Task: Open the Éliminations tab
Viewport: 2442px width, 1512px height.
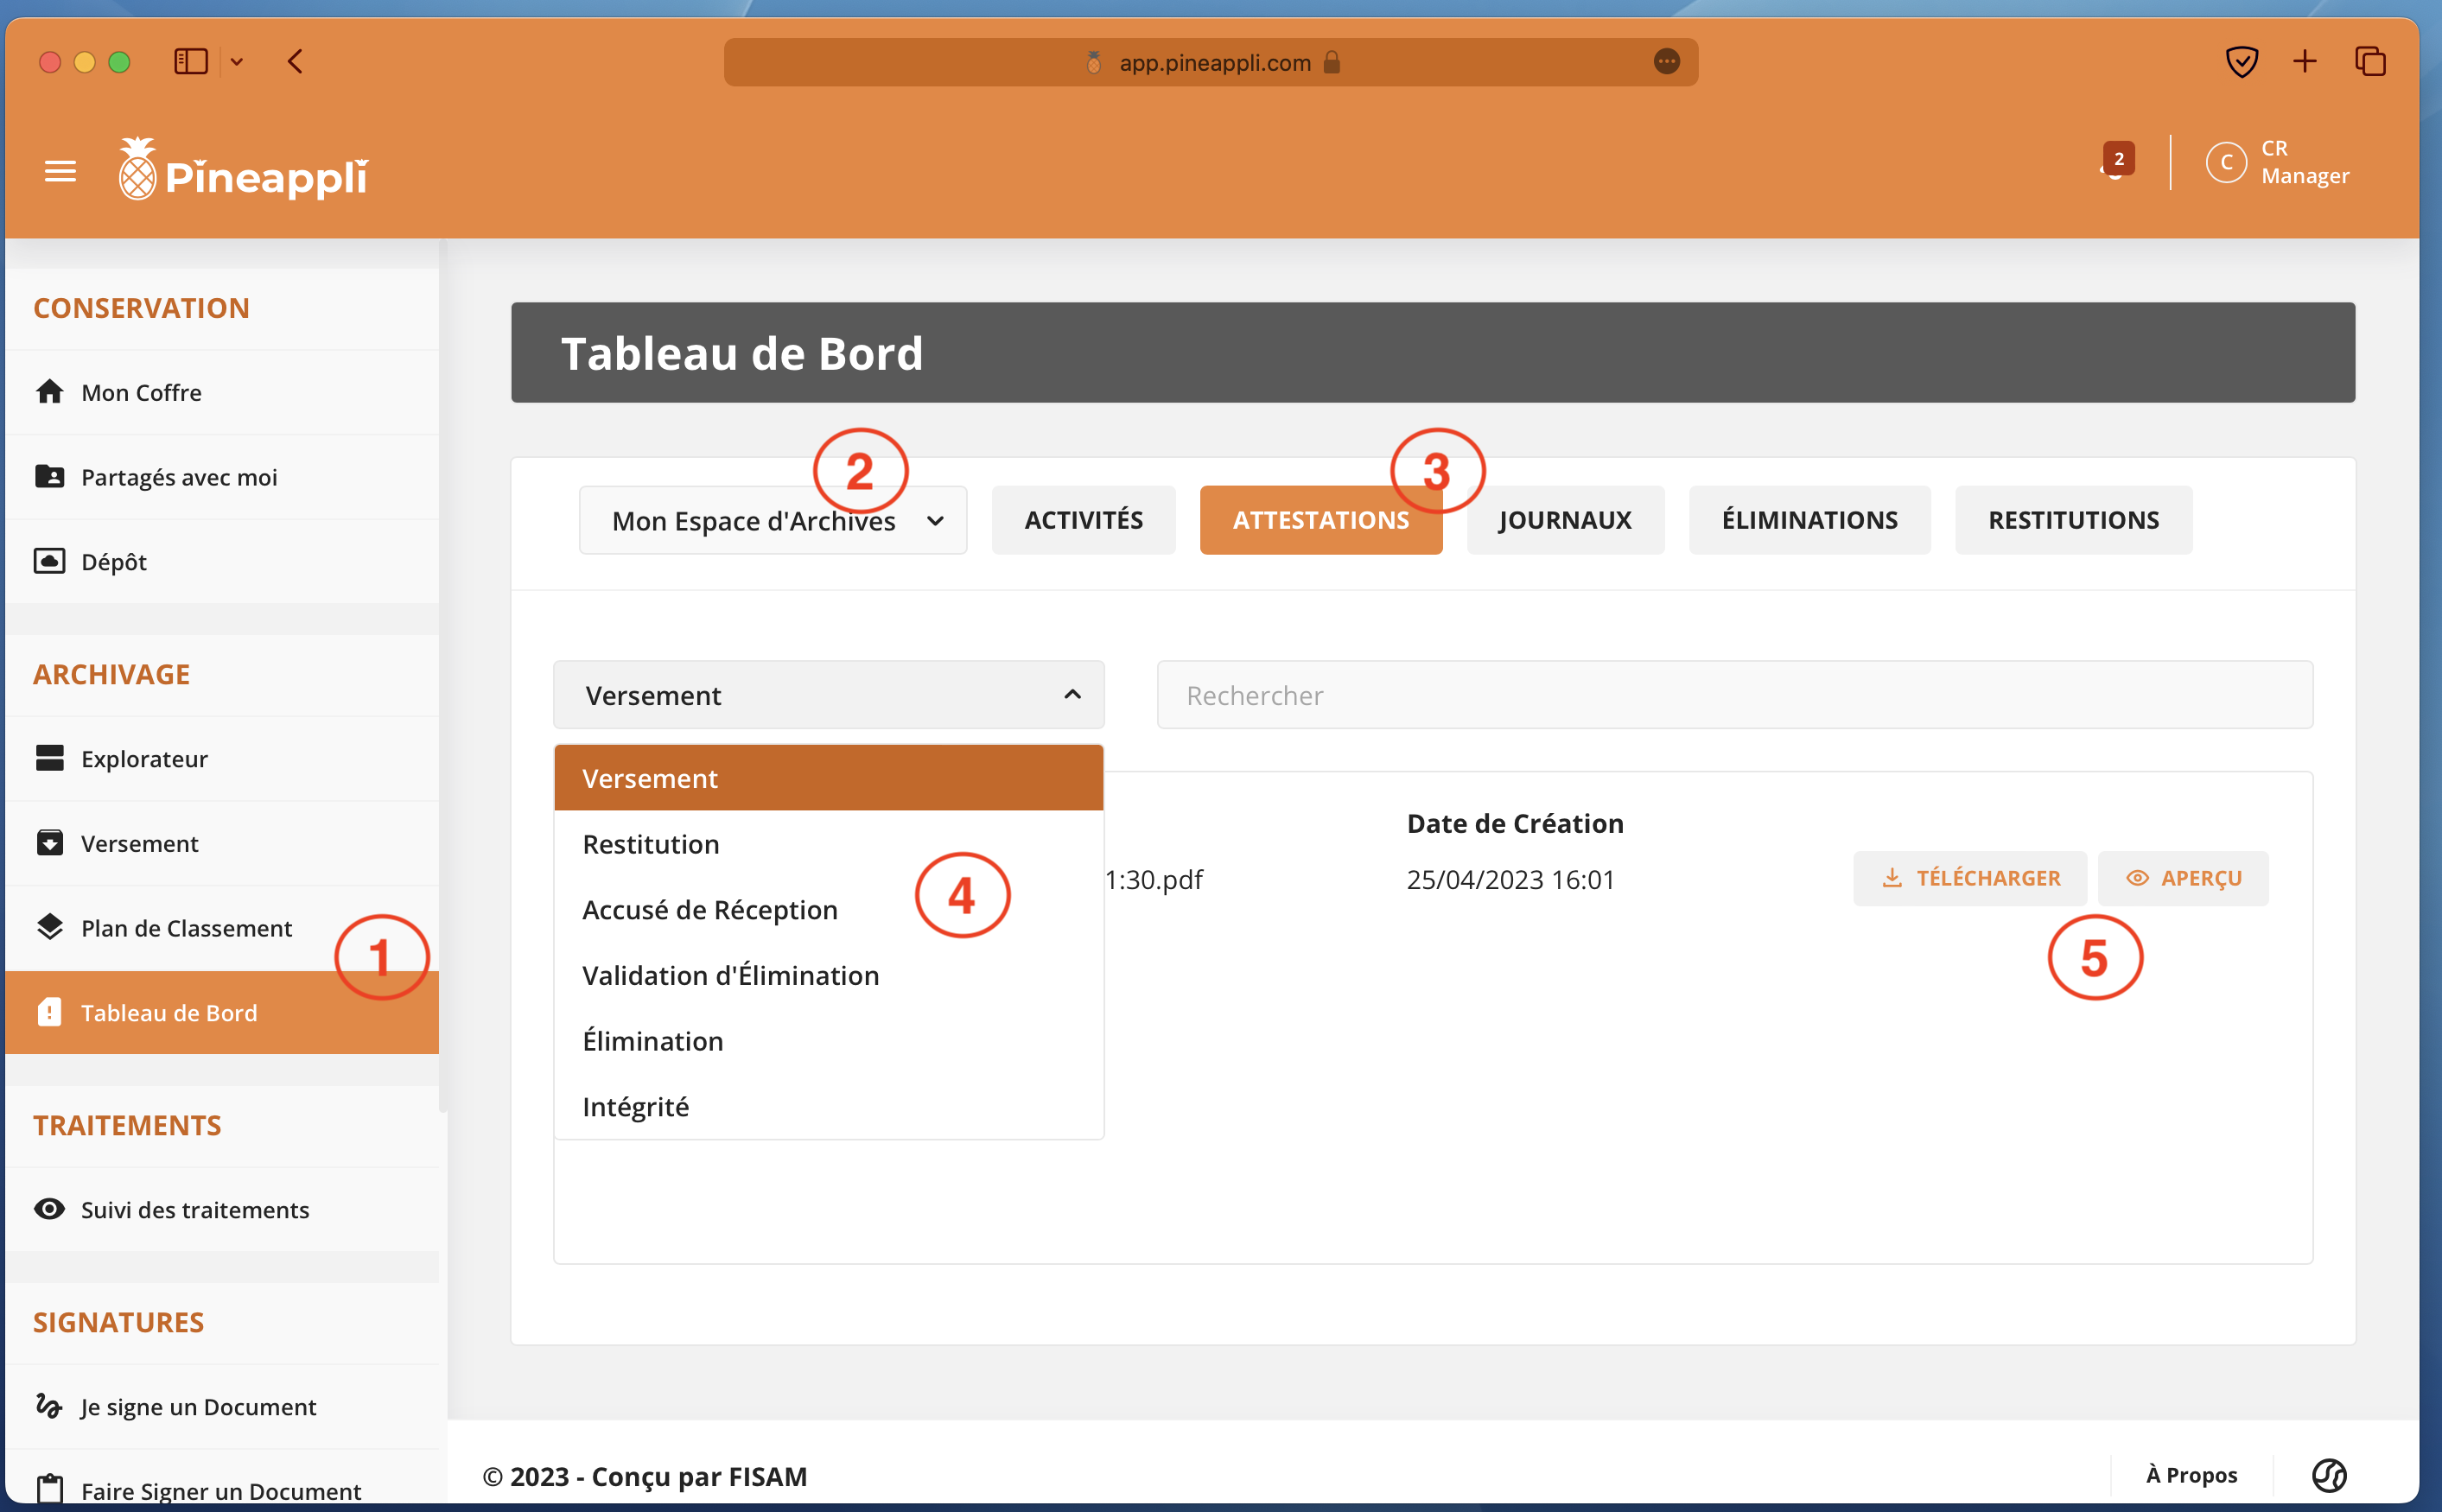Action: tap(1809, 520)
